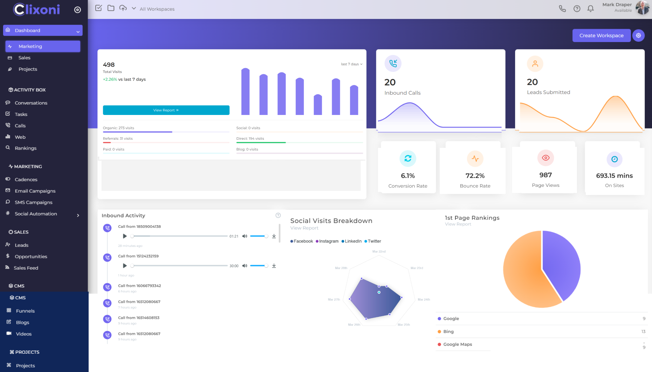The height and width of the screenshot is (372, 652).
Task: Toggle Twitter legend in social chart
Action: click(x=373, y=241)
